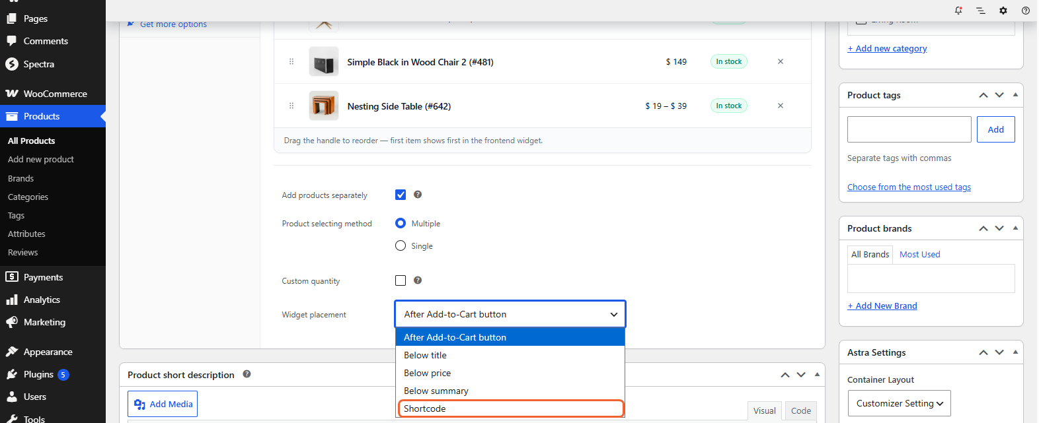The width and height of the screenshot is (1039, 423).
Task: Open Appearance via its paintbrush icon
Action: coord(12,352)
